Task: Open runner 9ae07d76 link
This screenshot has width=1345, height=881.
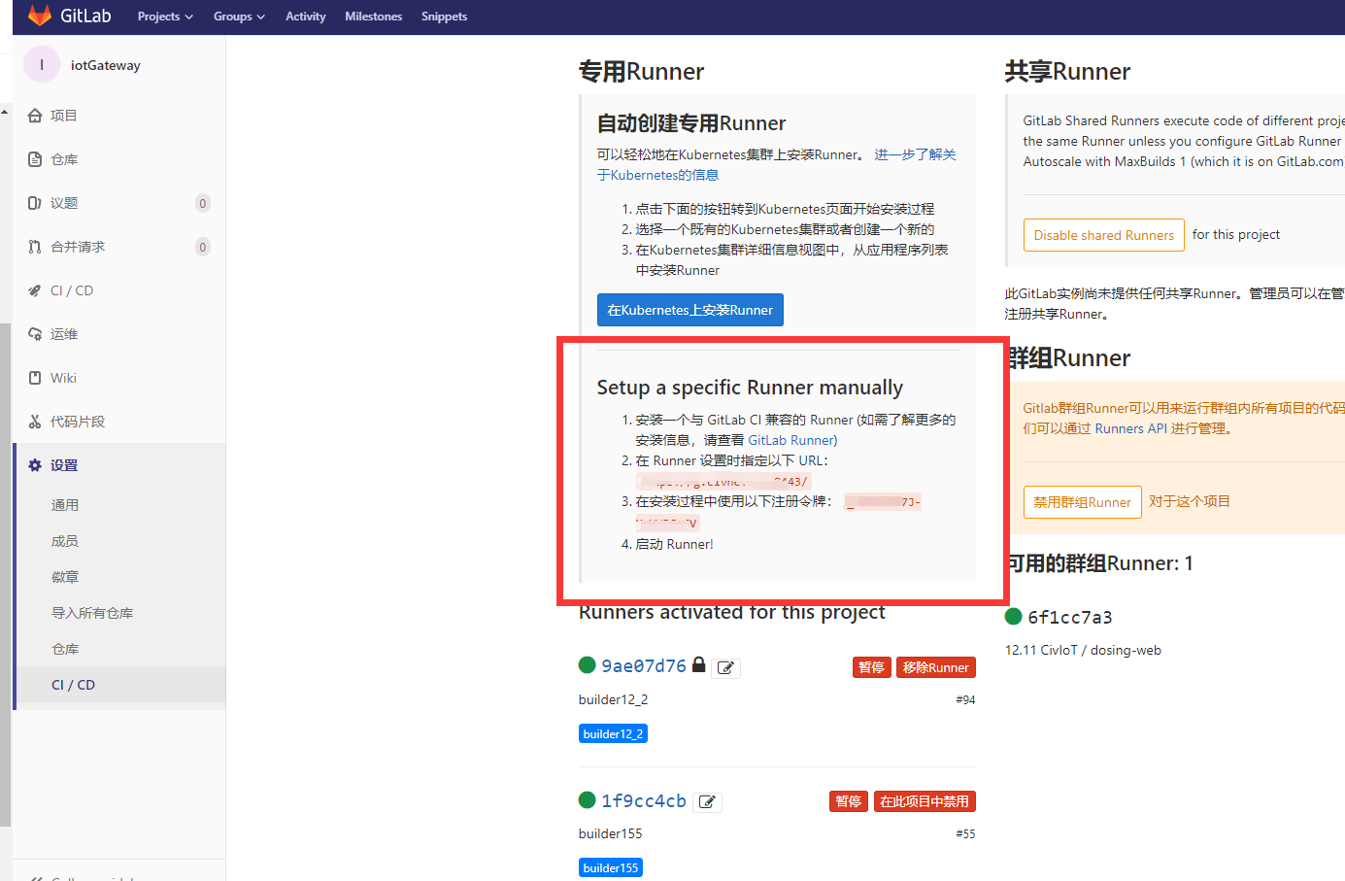Action: point(643,665)
